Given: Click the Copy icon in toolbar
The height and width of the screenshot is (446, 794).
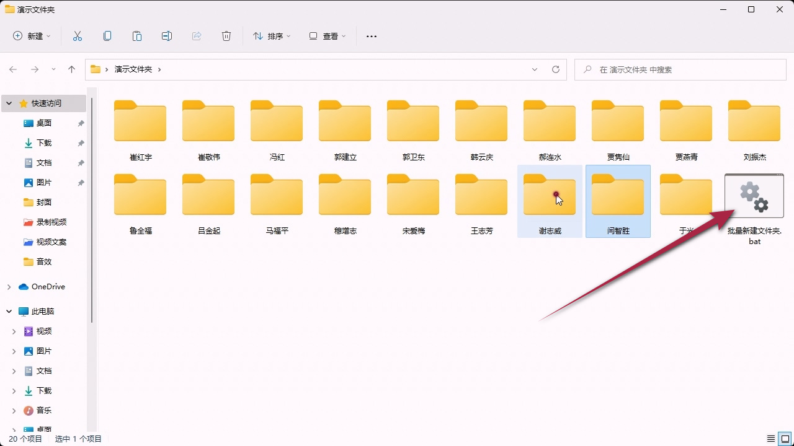Looking at the screenshot, I should point(107,36).
